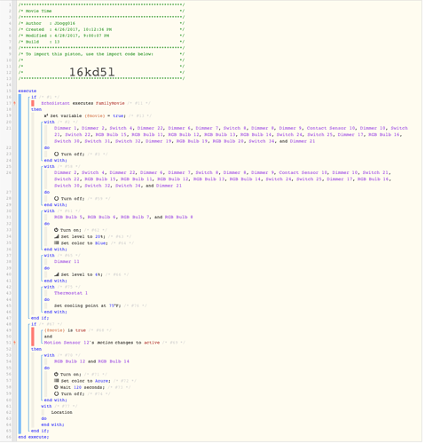Click the Location item in last with block

tap(62, 412)
